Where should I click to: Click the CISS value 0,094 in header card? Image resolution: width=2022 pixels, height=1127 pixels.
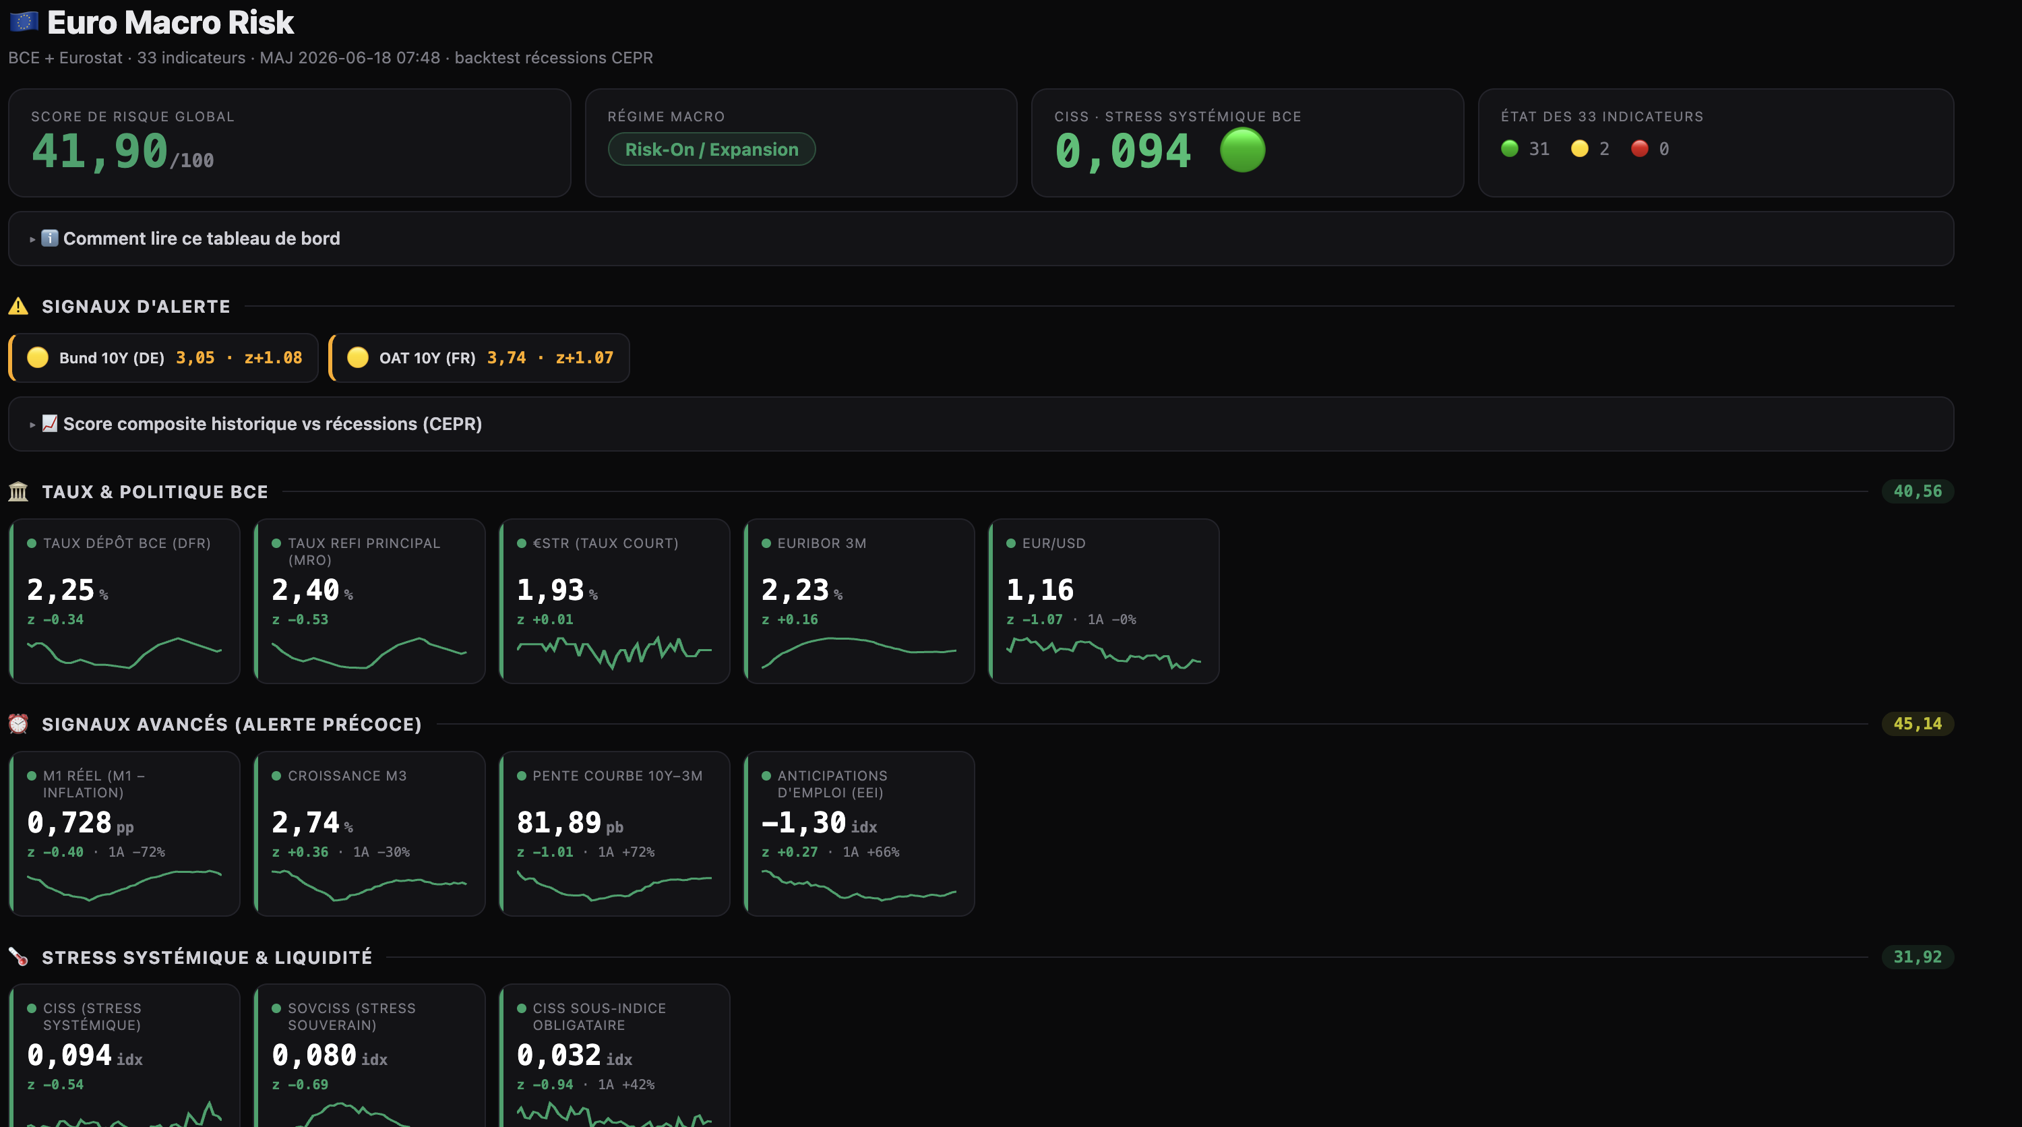pyautogui.click(x=1124, y=152)
